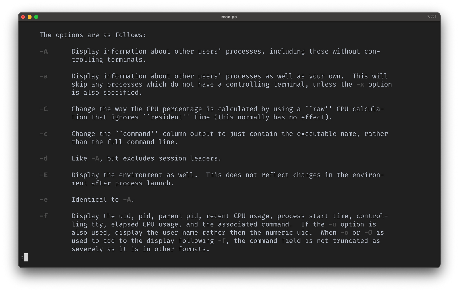Image resolution: width=459 pixels, height=292 pixels.
Task: Click the green fullscreen traffic light
Action: (x=36, y=17)
